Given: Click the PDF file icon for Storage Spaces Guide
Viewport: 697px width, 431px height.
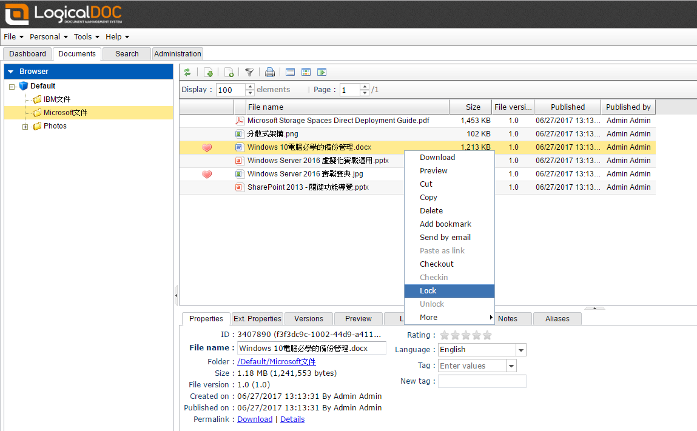Looking at the screenshot, I should pos(240,121).
